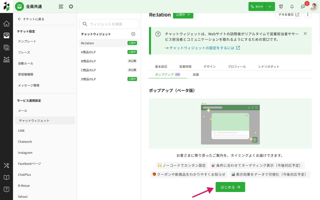Click the home icon in left rail
The height and width of the screenshot is (200, 320).
6,24
